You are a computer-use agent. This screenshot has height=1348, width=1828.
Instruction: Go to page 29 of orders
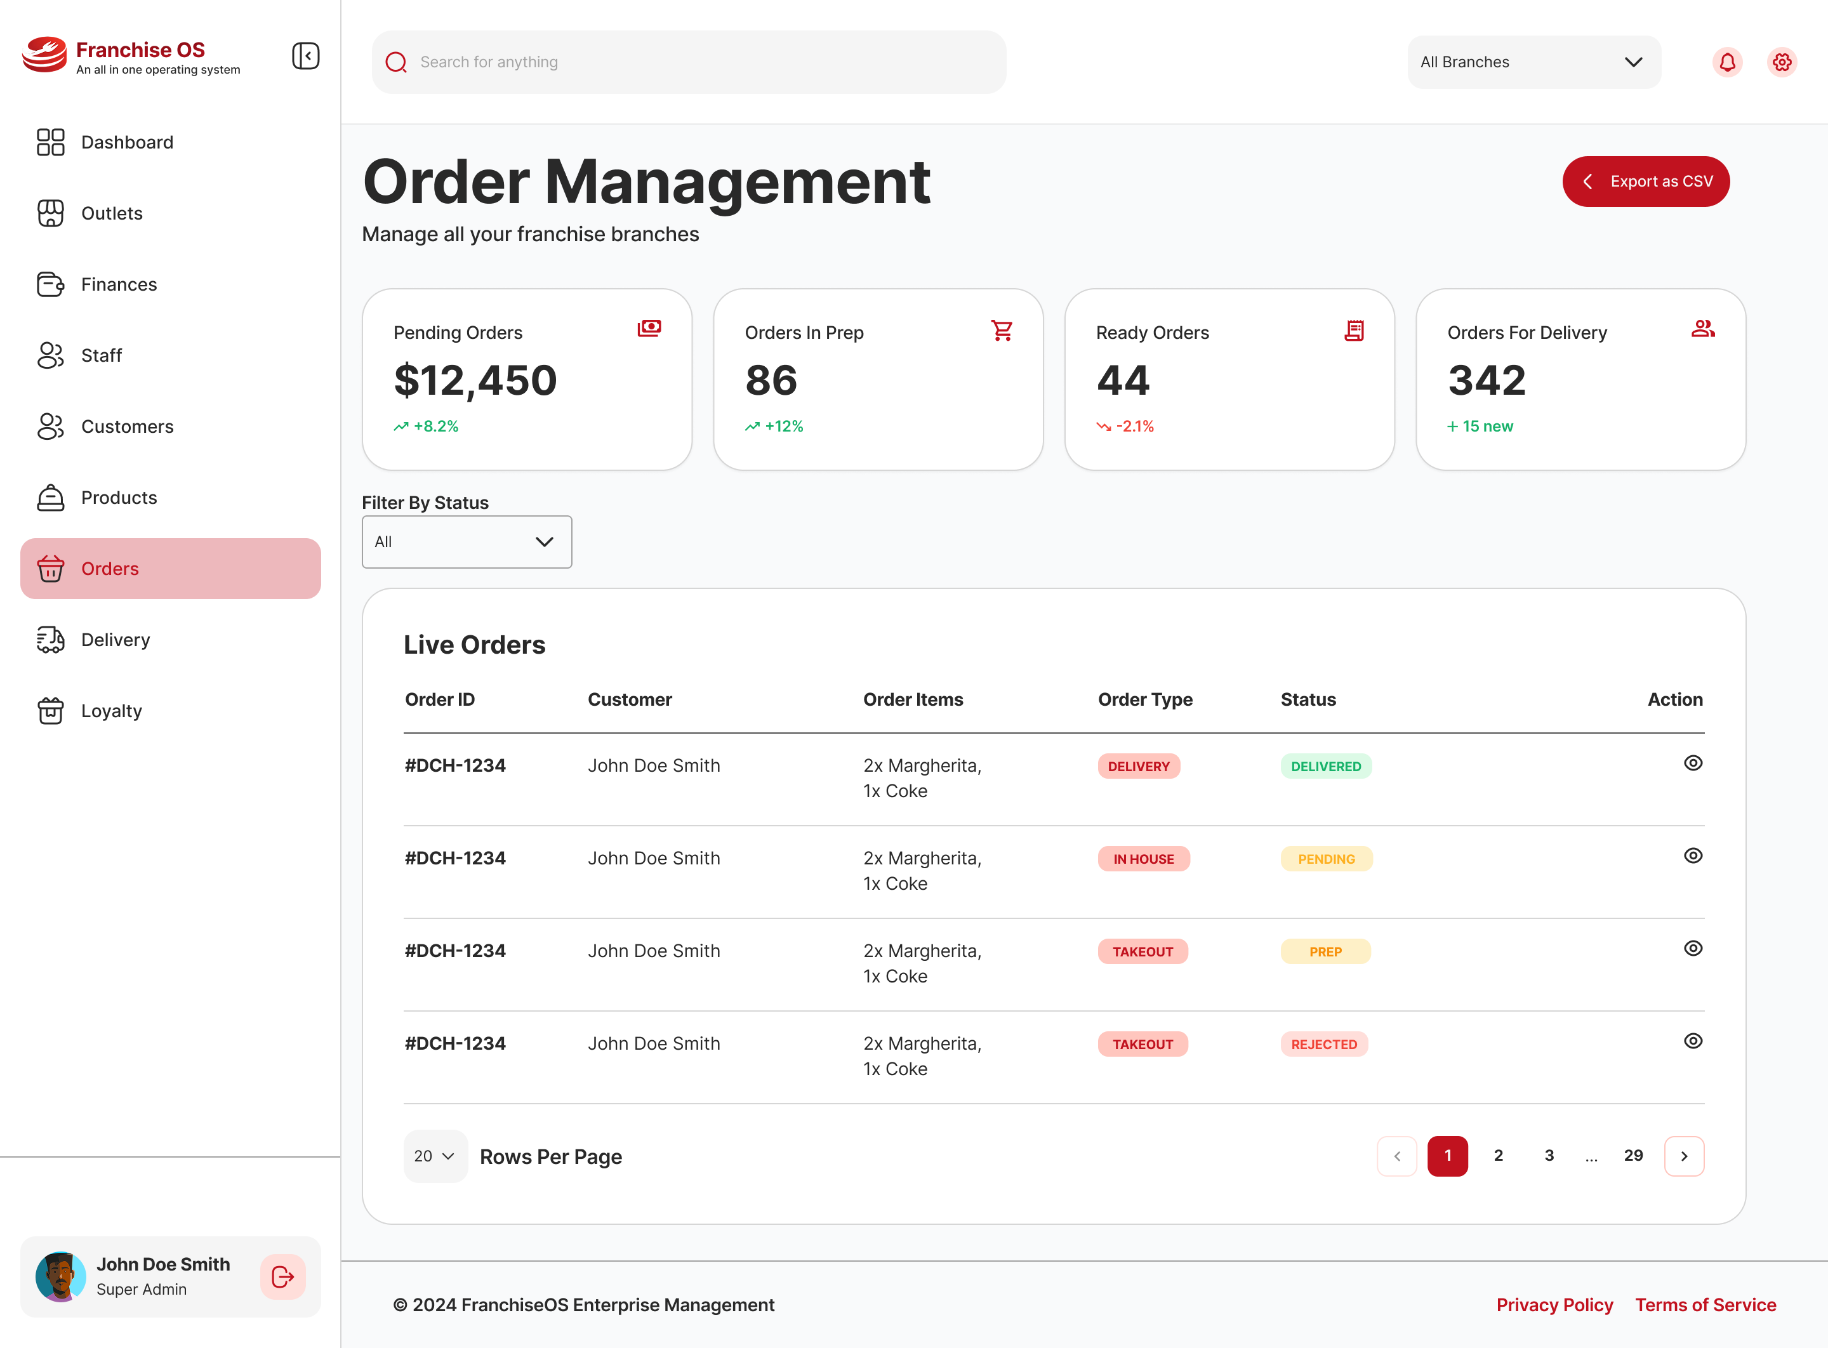point(1633,1156)
